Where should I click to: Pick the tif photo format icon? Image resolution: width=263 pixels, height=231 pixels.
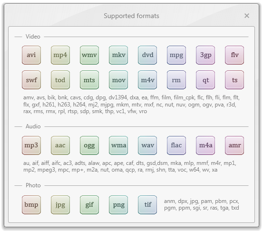pos(147,205)
